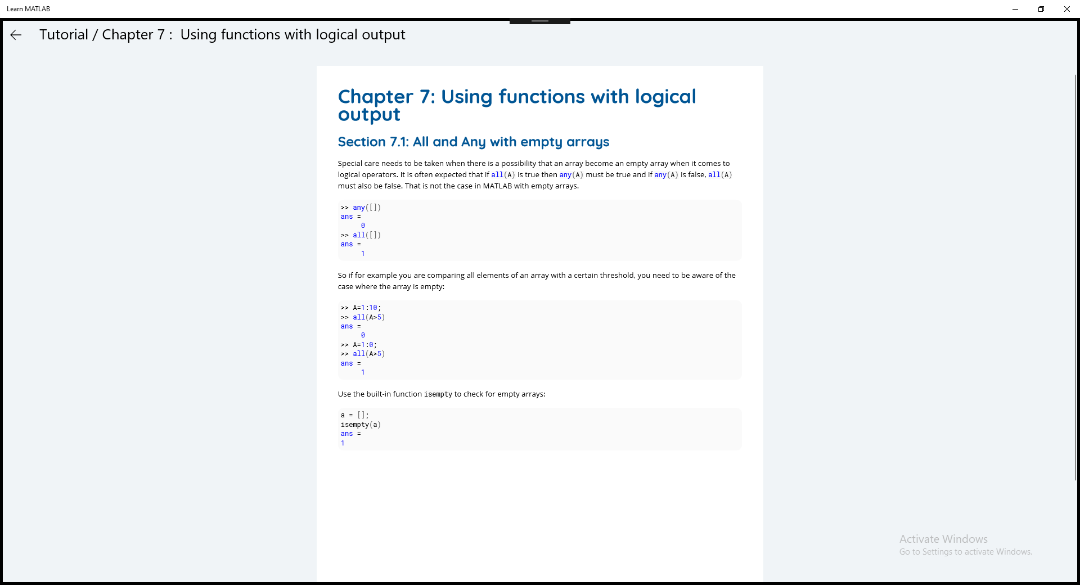Screen dimensions: 1080x585
Task: Click the "Tutorial / Chapter 7" page title
Action: coord(222,35)
